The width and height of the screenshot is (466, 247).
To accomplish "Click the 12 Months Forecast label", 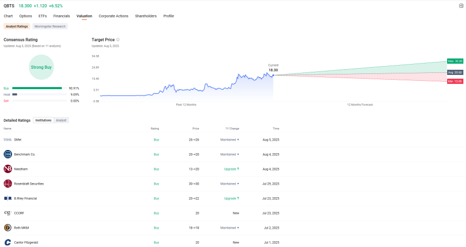I will tap(360, 105).
